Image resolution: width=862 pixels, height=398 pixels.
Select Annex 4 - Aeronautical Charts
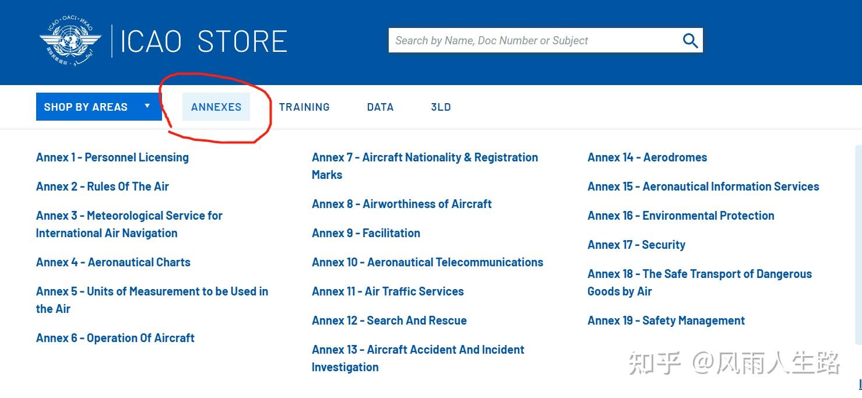(113, 262)
